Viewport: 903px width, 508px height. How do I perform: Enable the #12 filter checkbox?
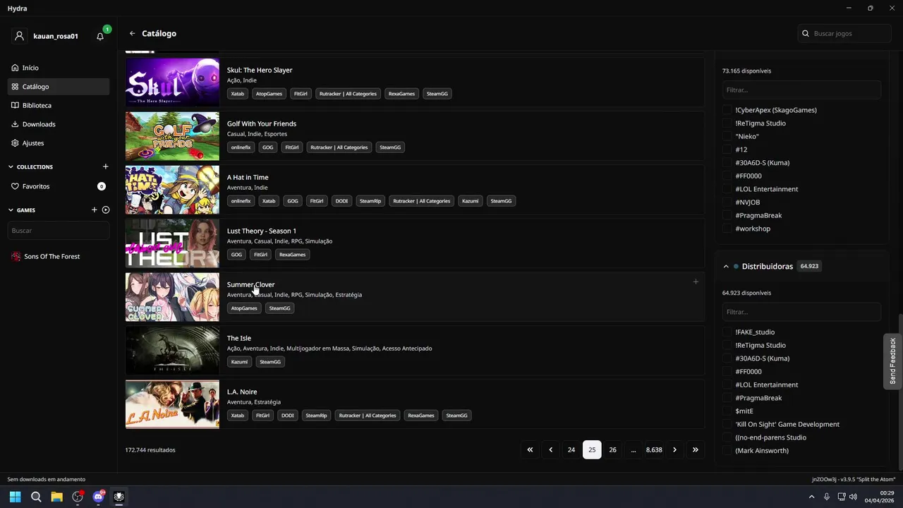727,150
